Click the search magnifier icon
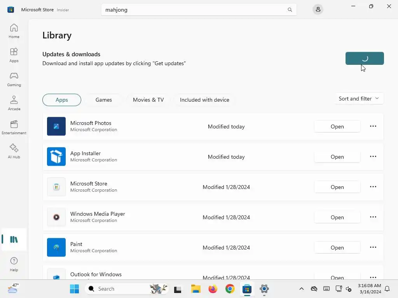The width and height of the screenshot is (398, 298). 290,10
